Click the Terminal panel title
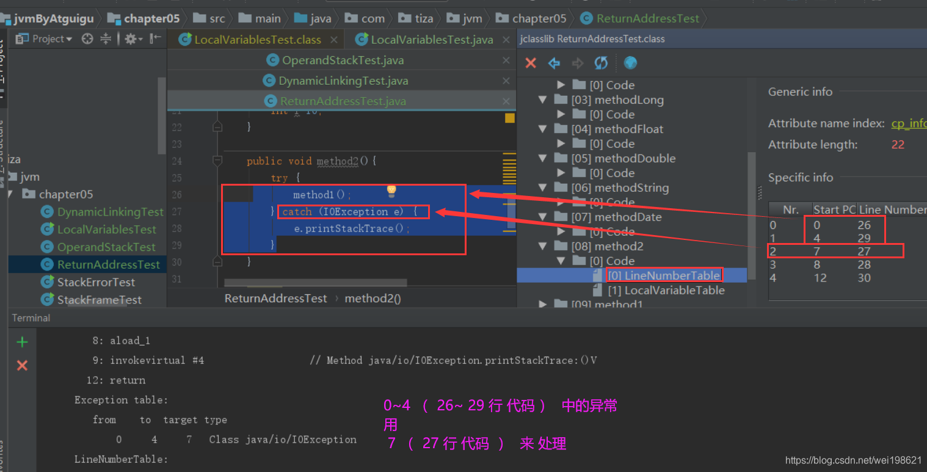Viewport: 927px width, 472px height. pyautogui.click(x=31, y=318)
